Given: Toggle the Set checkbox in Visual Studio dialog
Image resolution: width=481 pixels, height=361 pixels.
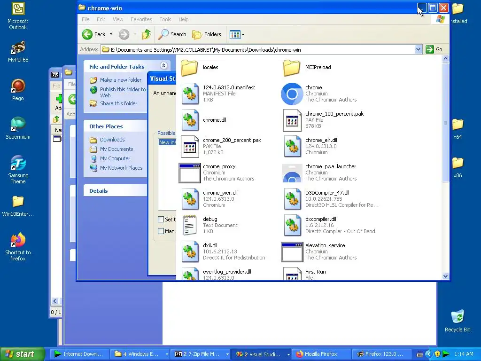Looking at the screenshot, I should [161, 219].
